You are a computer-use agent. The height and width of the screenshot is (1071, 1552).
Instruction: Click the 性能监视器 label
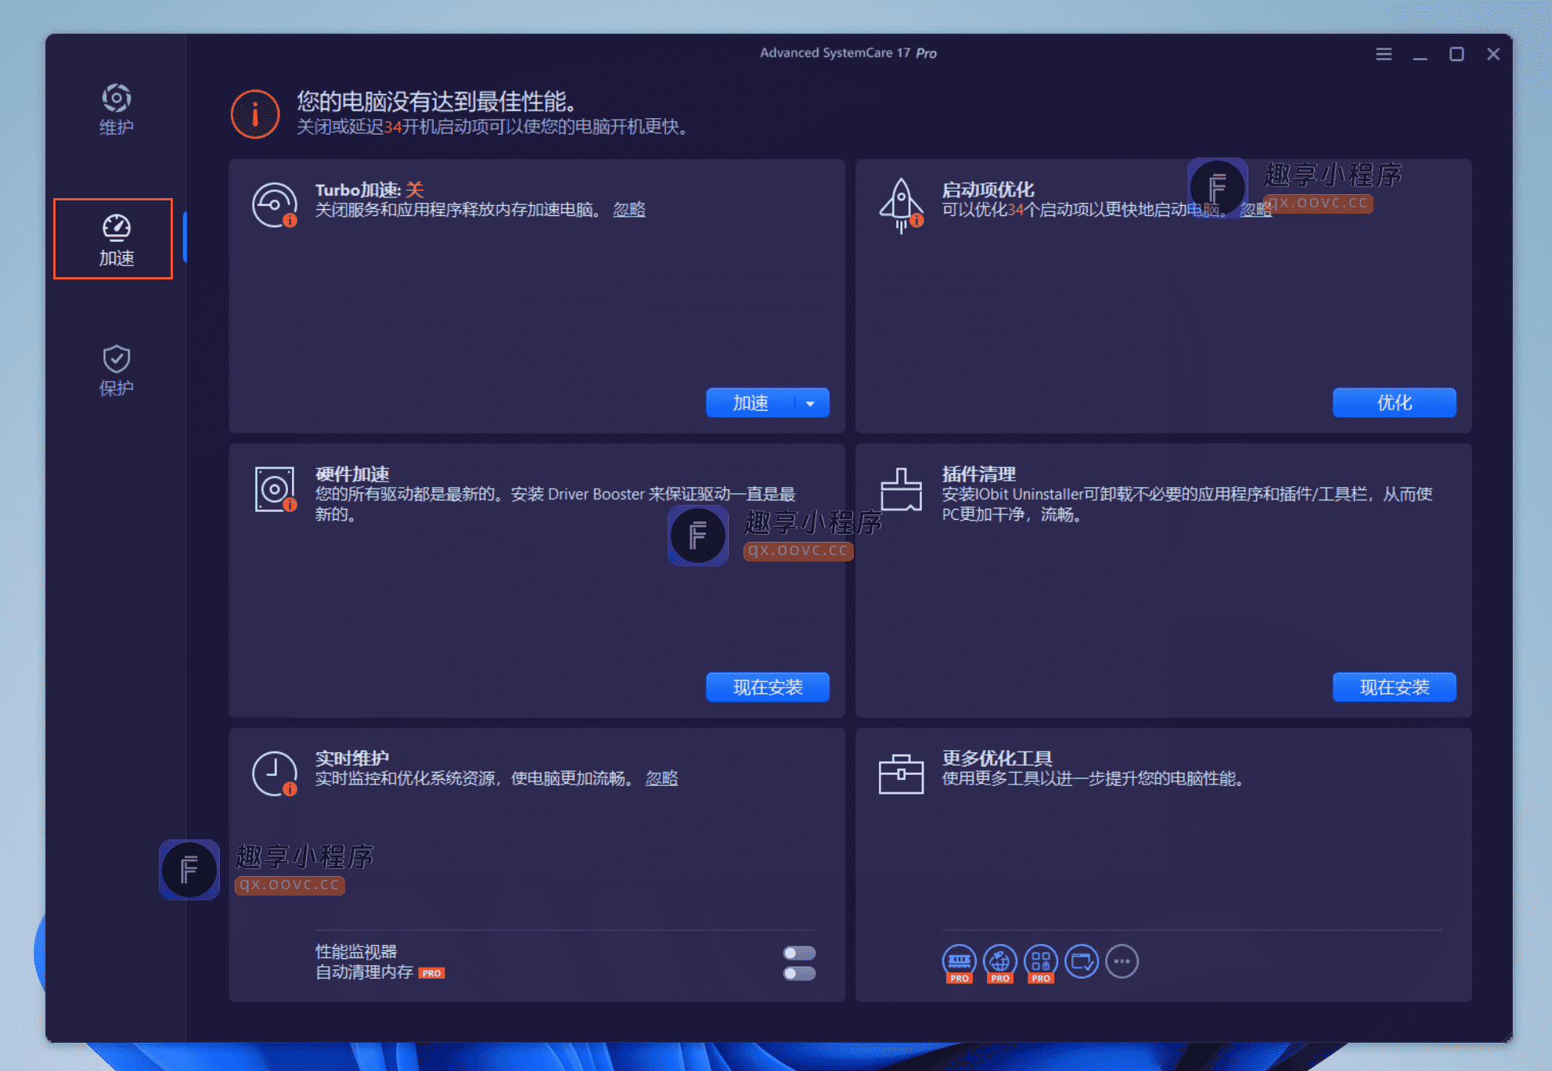356,951
